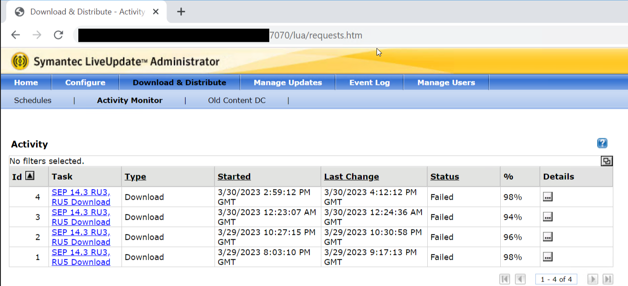Switch to the Schedules sub-tab

click(x=33, y=101)
